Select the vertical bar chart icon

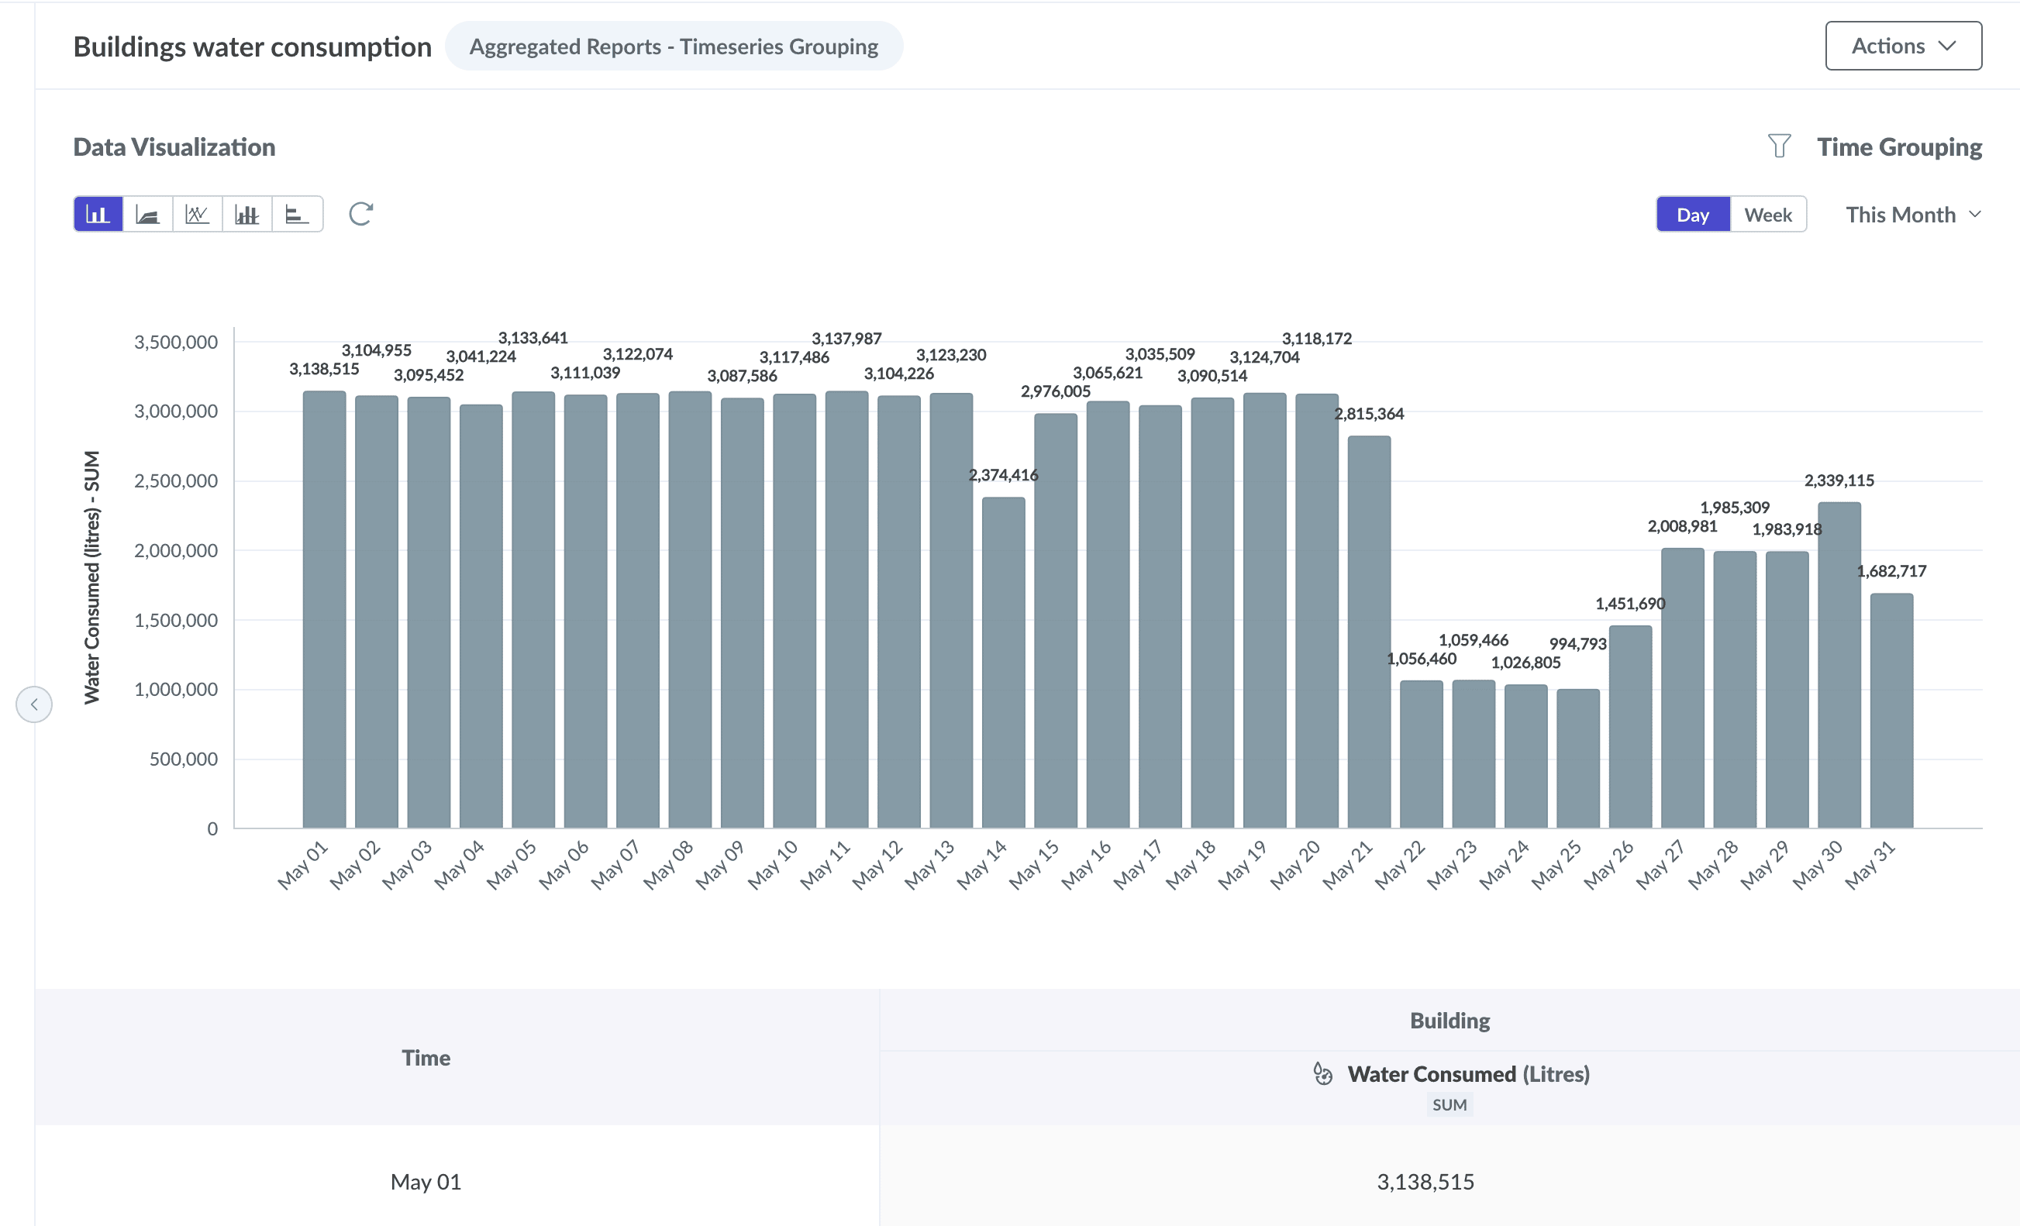(x=98, y=215)
